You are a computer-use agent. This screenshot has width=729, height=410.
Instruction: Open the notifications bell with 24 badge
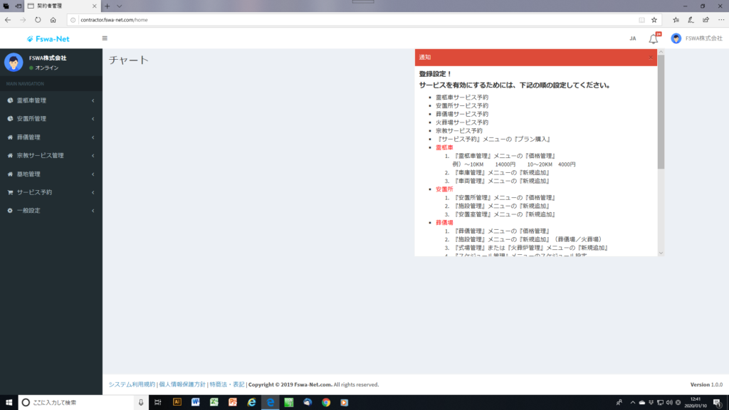point(654,38)
